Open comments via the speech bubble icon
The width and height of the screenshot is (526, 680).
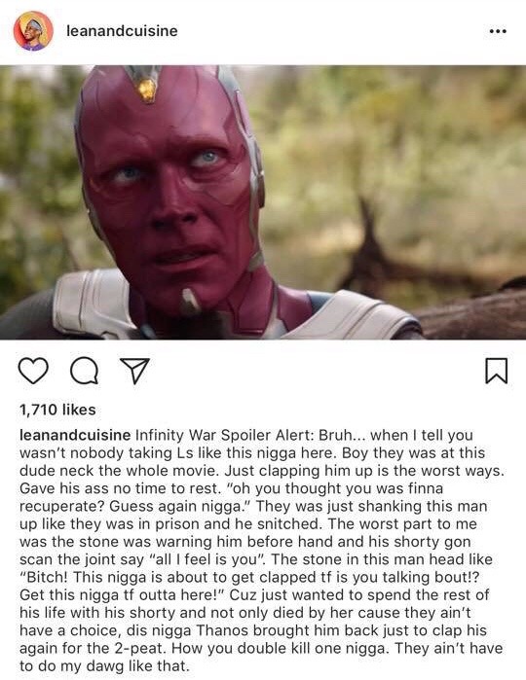85,372
